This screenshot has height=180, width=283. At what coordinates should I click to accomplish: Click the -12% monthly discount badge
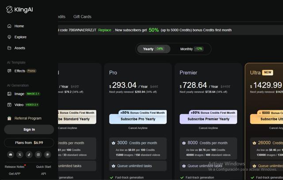pyautogui.click(x=199, y=49)
